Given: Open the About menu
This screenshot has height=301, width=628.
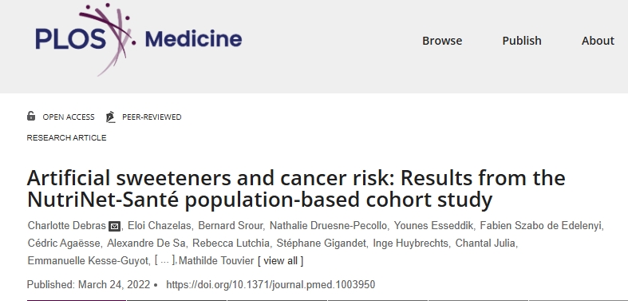Looking at the screenshot, I should click(598, 41).
